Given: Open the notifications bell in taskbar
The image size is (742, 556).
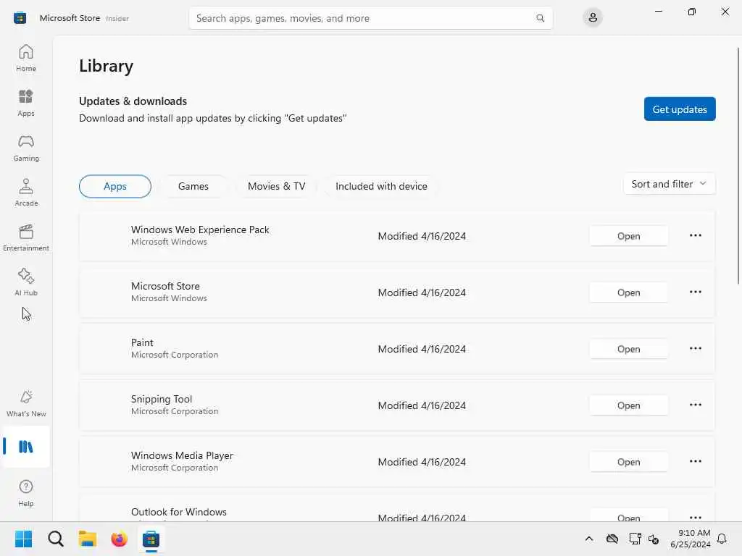Looking at the screenshot, I should pyautogui.click(x=722, y=539).
